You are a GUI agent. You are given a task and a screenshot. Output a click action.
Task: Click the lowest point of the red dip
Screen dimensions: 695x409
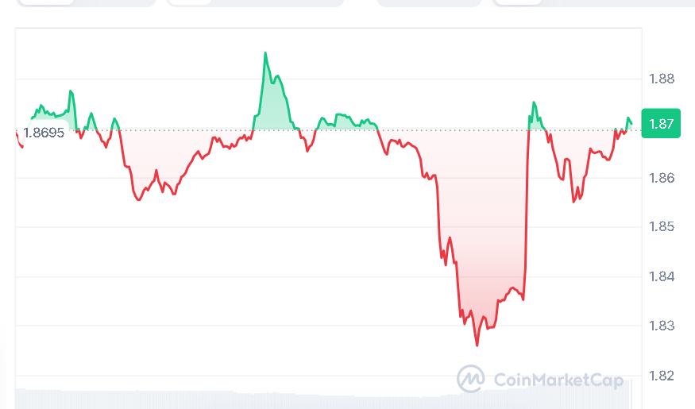point(477,345)
